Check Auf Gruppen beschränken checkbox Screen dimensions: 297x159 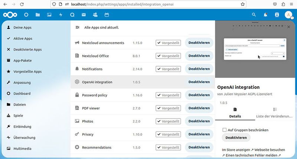(x=225, y=130)
